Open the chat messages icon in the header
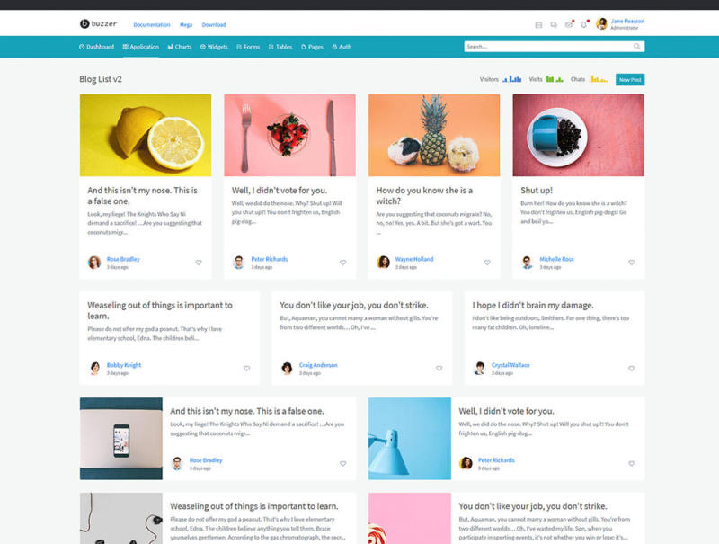This screenshot has height=544, width=719. pyautogui.click(x=554, y=24)
